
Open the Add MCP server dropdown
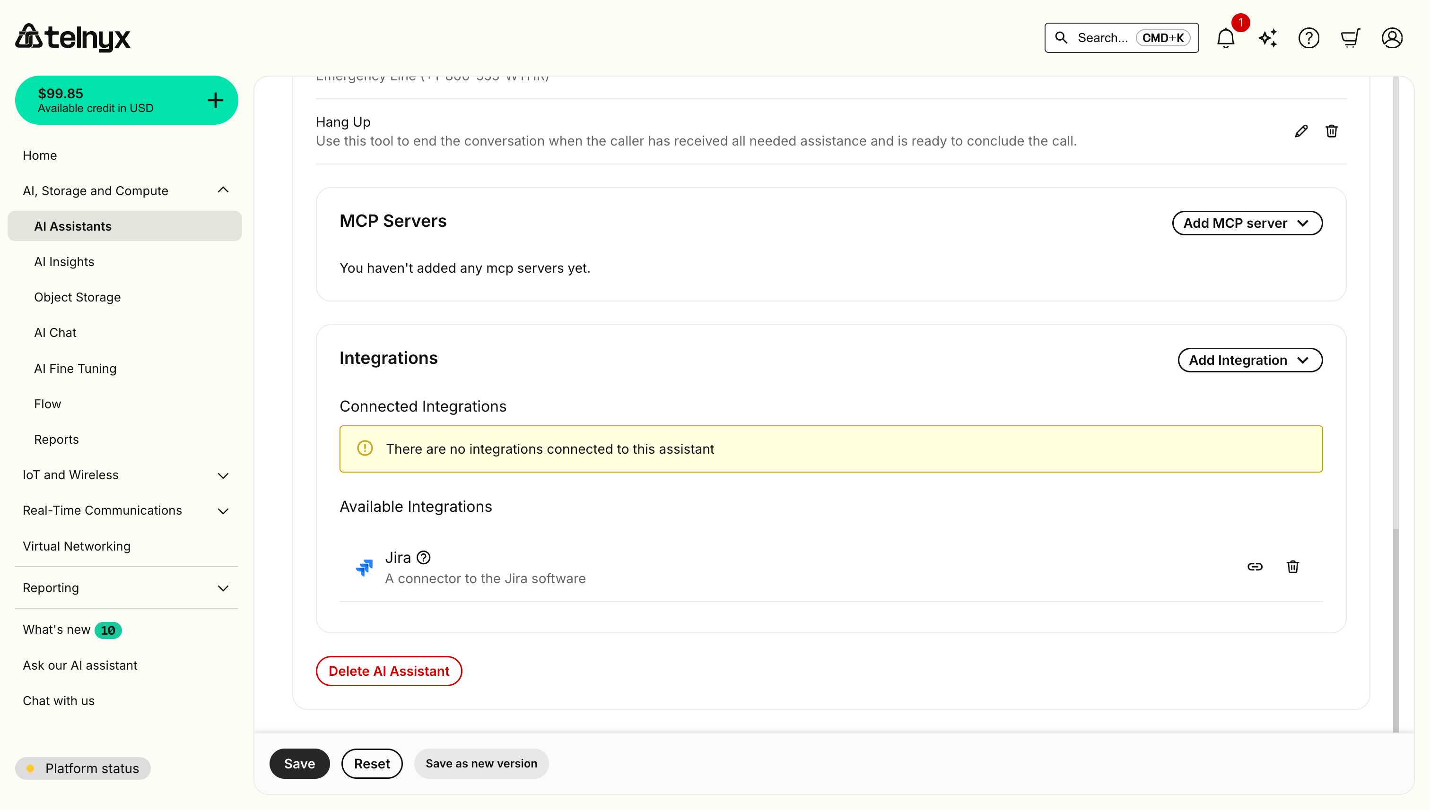click(1247, 223)
